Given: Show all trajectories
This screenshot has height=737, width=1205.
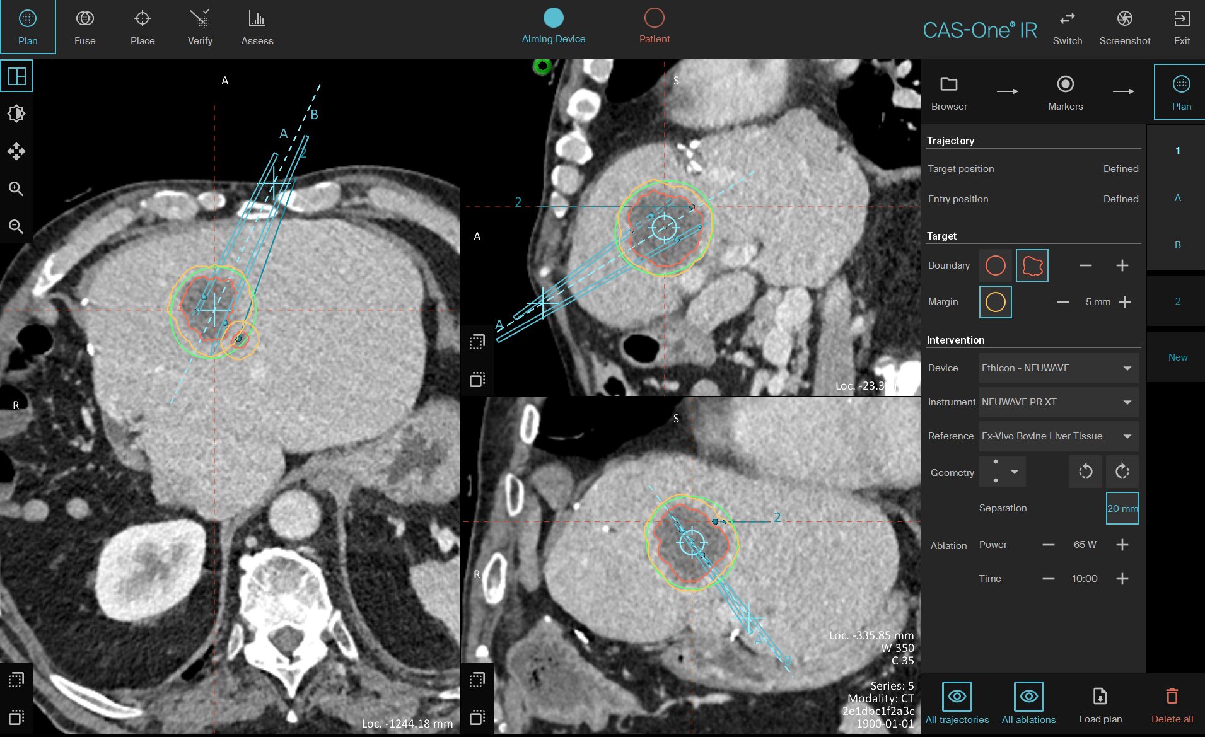Looking at the screenshot, I should click(957, 701).
